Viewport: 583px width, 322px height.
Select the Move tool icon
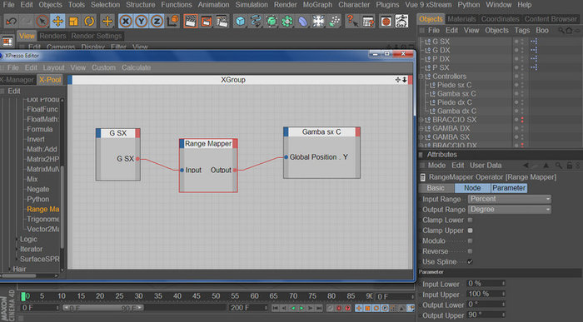[x=57, y=21]
